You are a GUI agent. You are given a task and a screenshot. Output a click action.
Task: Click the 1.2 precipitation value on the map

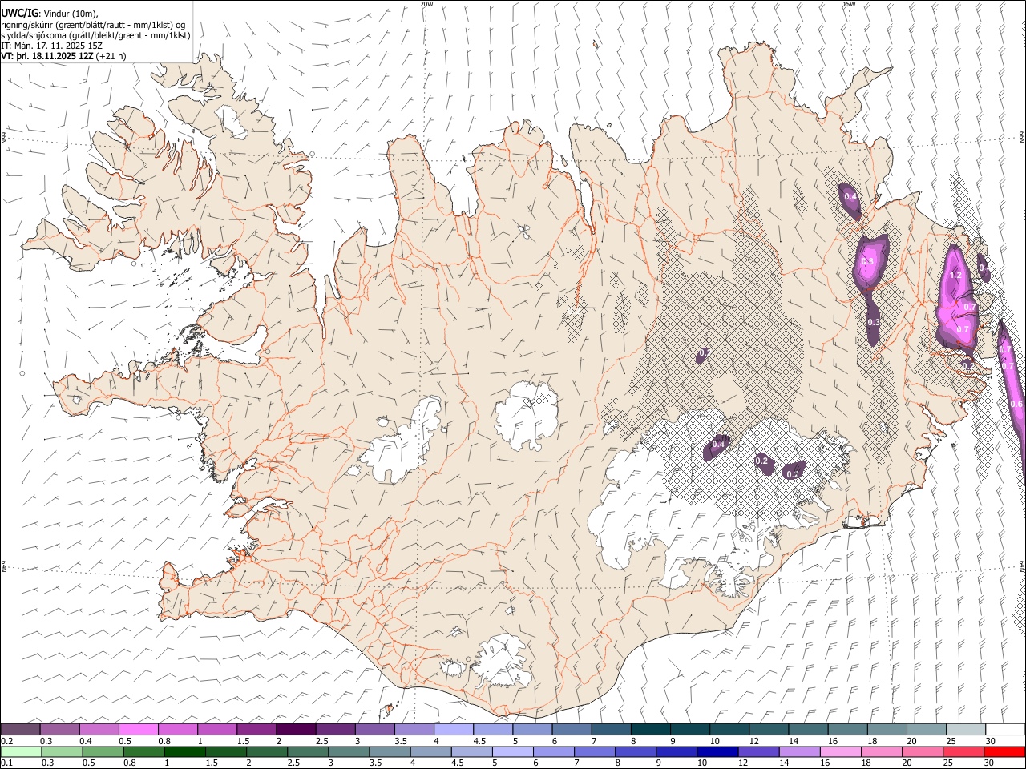[955, 275]
